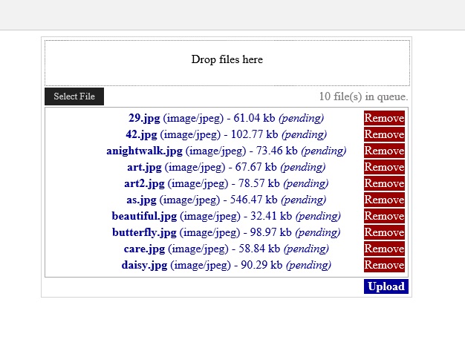The image size is (465, 351).
Task: Delete anightwalk.jpg using its Remove button
Action: (x=384, y=151)
